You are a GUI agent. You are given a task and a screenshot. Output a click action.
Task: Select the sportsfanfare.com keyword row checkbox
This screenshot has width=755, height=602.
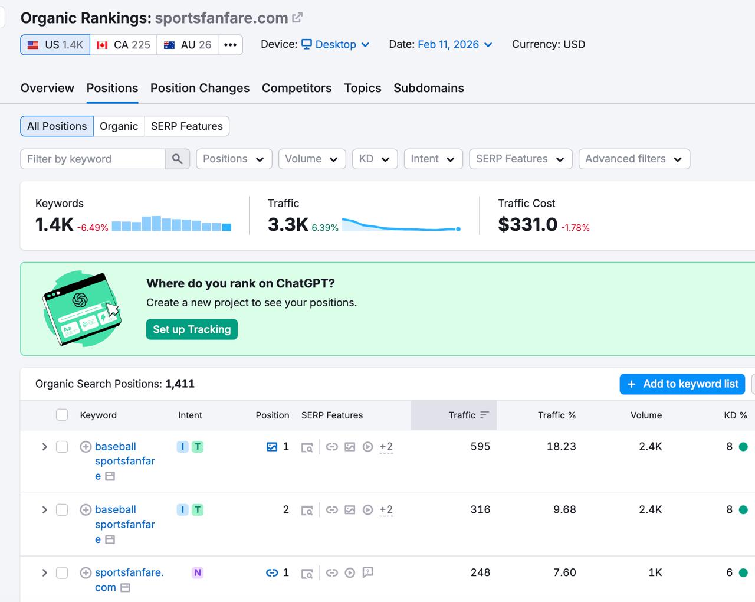[x=62, y=572]
